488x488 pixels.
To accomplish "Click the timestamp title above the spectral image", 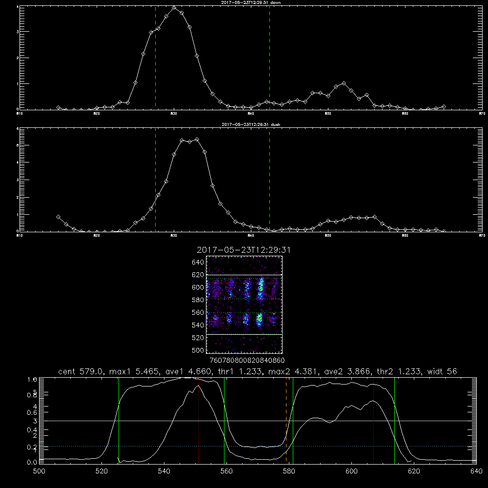I will click(x=244, y=250).
